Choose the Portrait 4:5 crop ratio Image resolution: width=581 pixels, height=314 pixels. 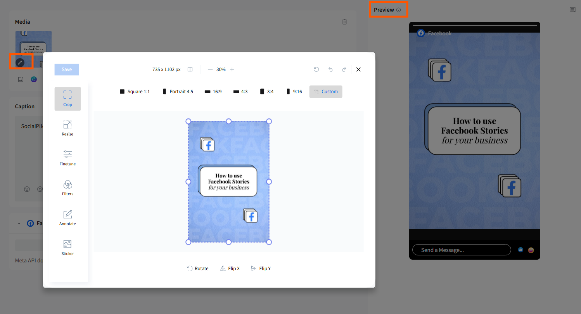(178, 92)
